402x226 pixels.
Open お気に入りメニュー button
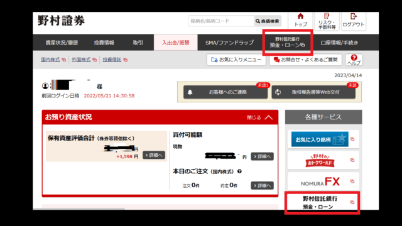[x=236, y=60]
